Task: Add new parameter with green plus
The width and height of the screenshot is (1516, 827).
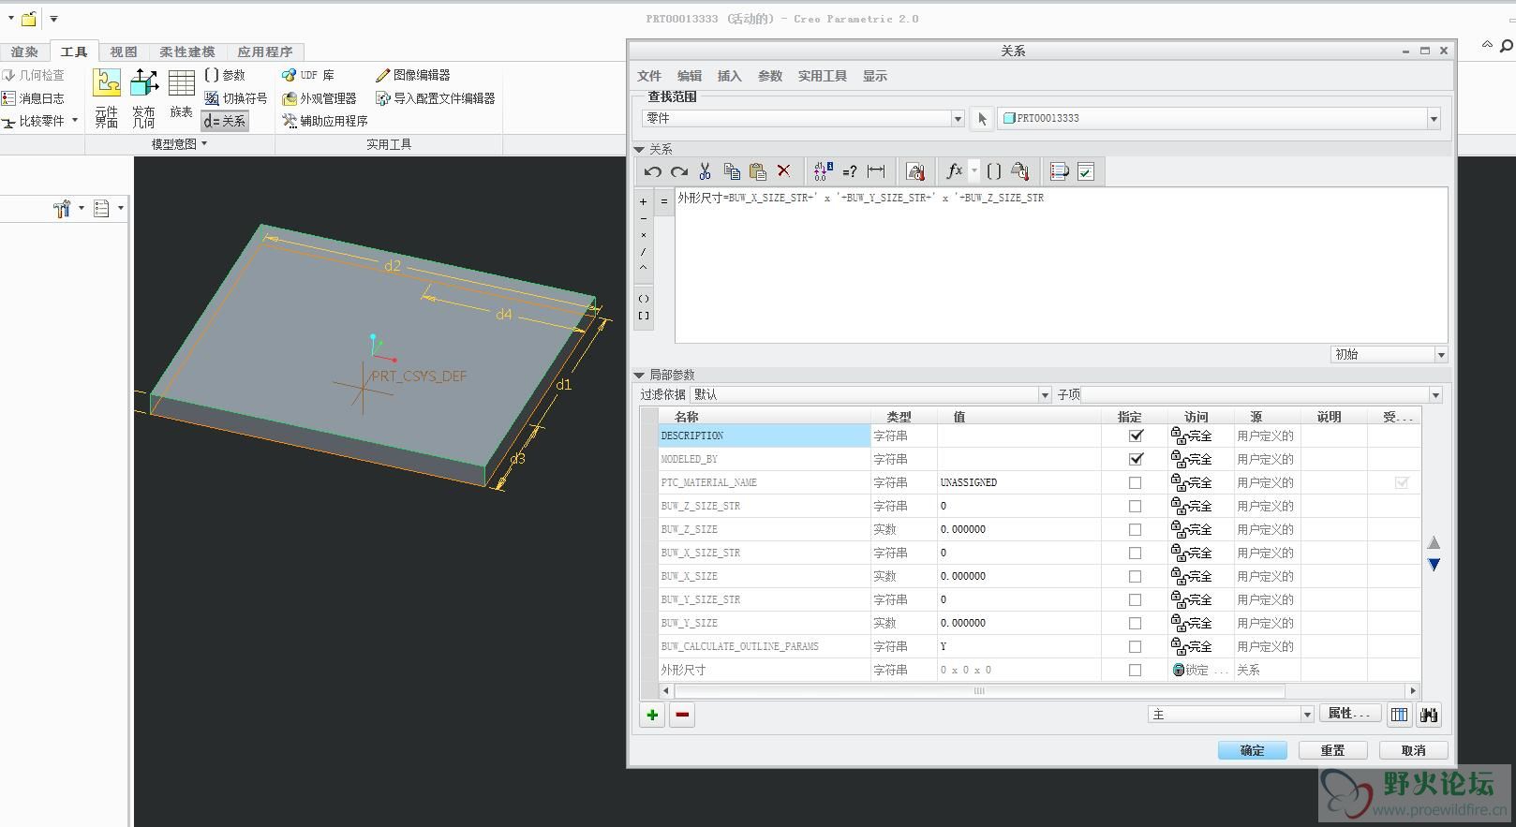Action: pyautogui.click(x=652, y=716)
